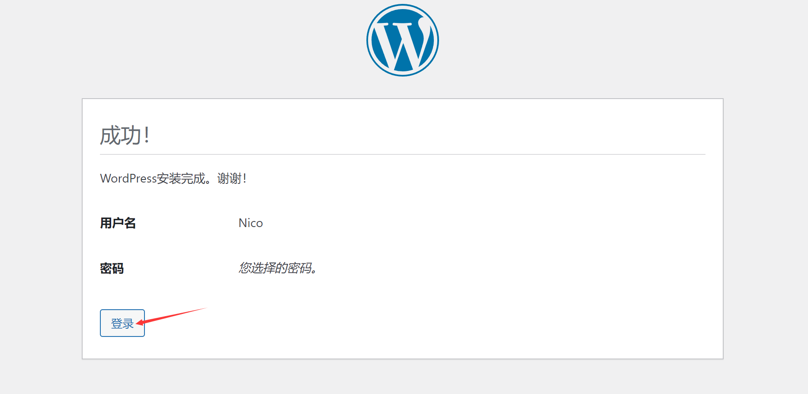Click the 成功! heading

pyautogui.click(x=125, y=135)
